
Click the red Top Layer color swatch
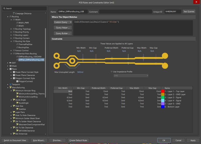[x=163, y=91]
